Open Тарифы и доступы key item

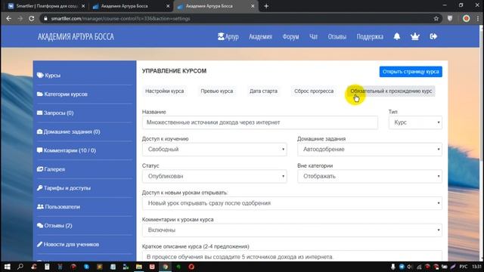[x=64, y=188]
